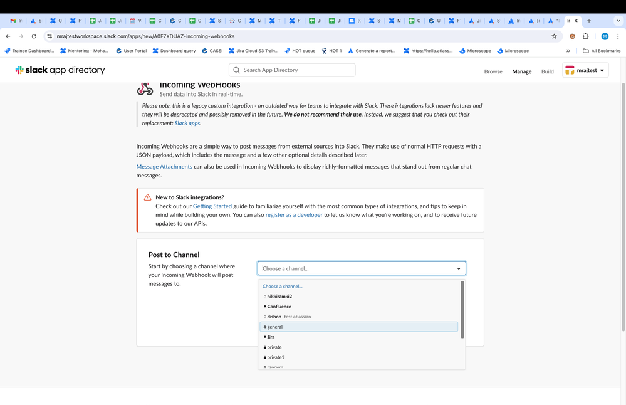Select the #general channel option

pyautogui.click(x=358, y=327)
